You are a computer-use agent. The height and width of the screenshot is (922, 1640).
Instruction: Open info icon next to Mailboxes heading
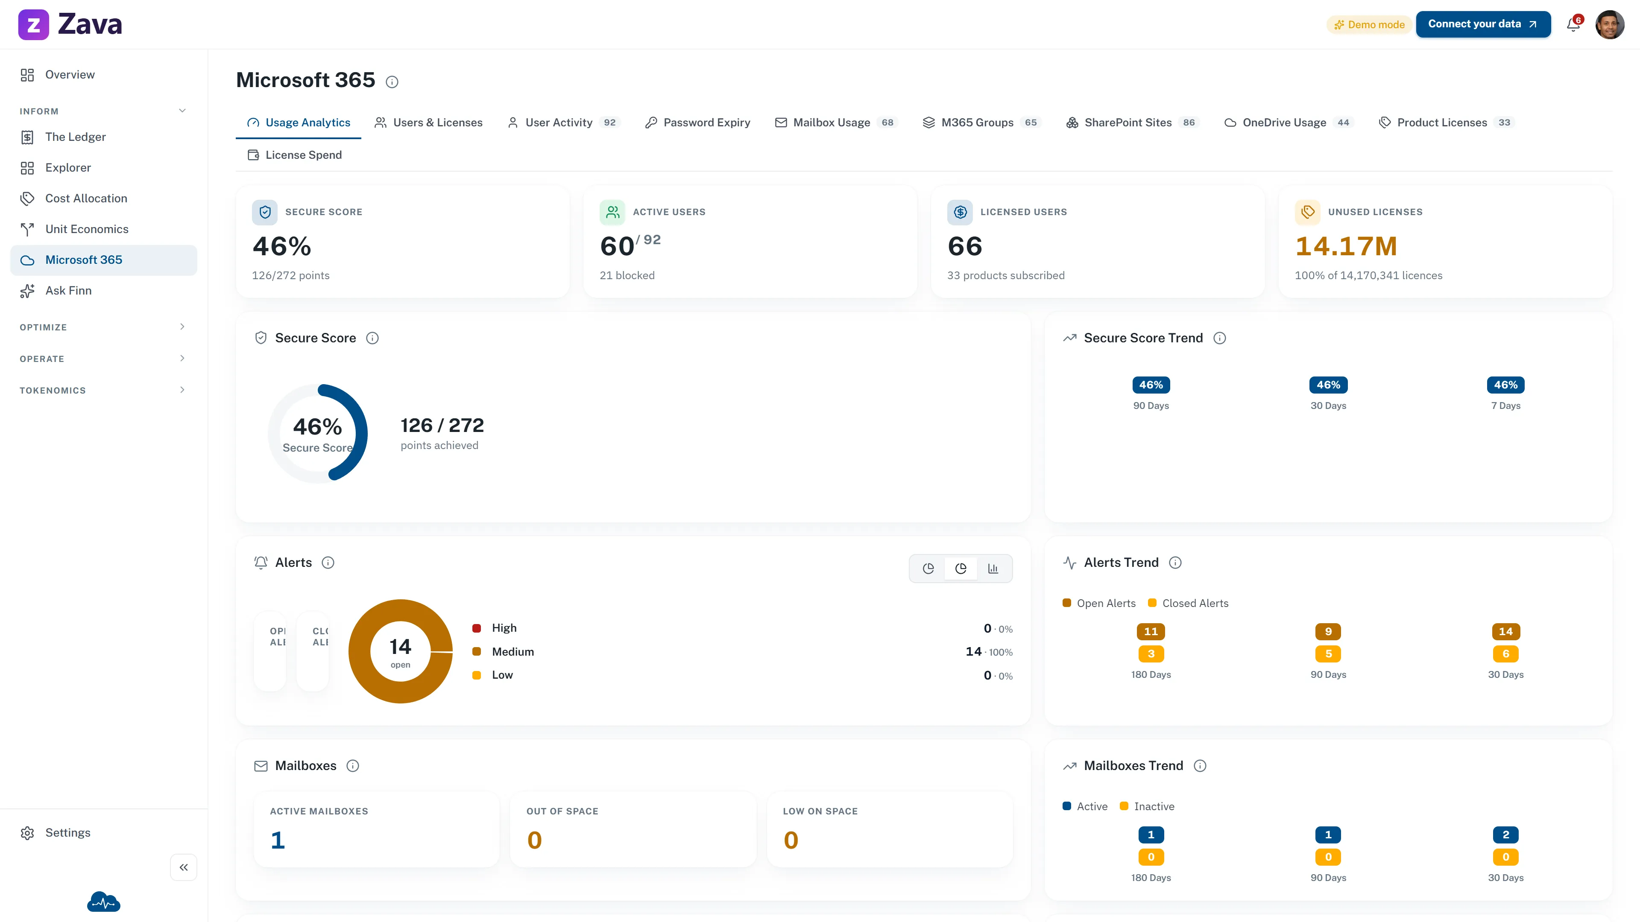(353, 766)
